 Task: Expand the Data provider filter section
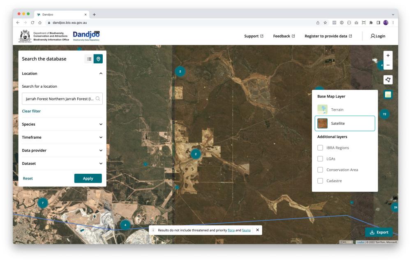[62, 150]
